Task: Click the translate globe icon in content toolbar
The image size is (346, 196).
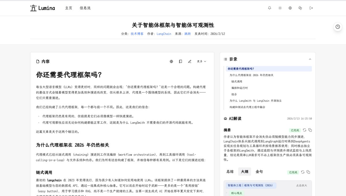Action: pos(171,61)
